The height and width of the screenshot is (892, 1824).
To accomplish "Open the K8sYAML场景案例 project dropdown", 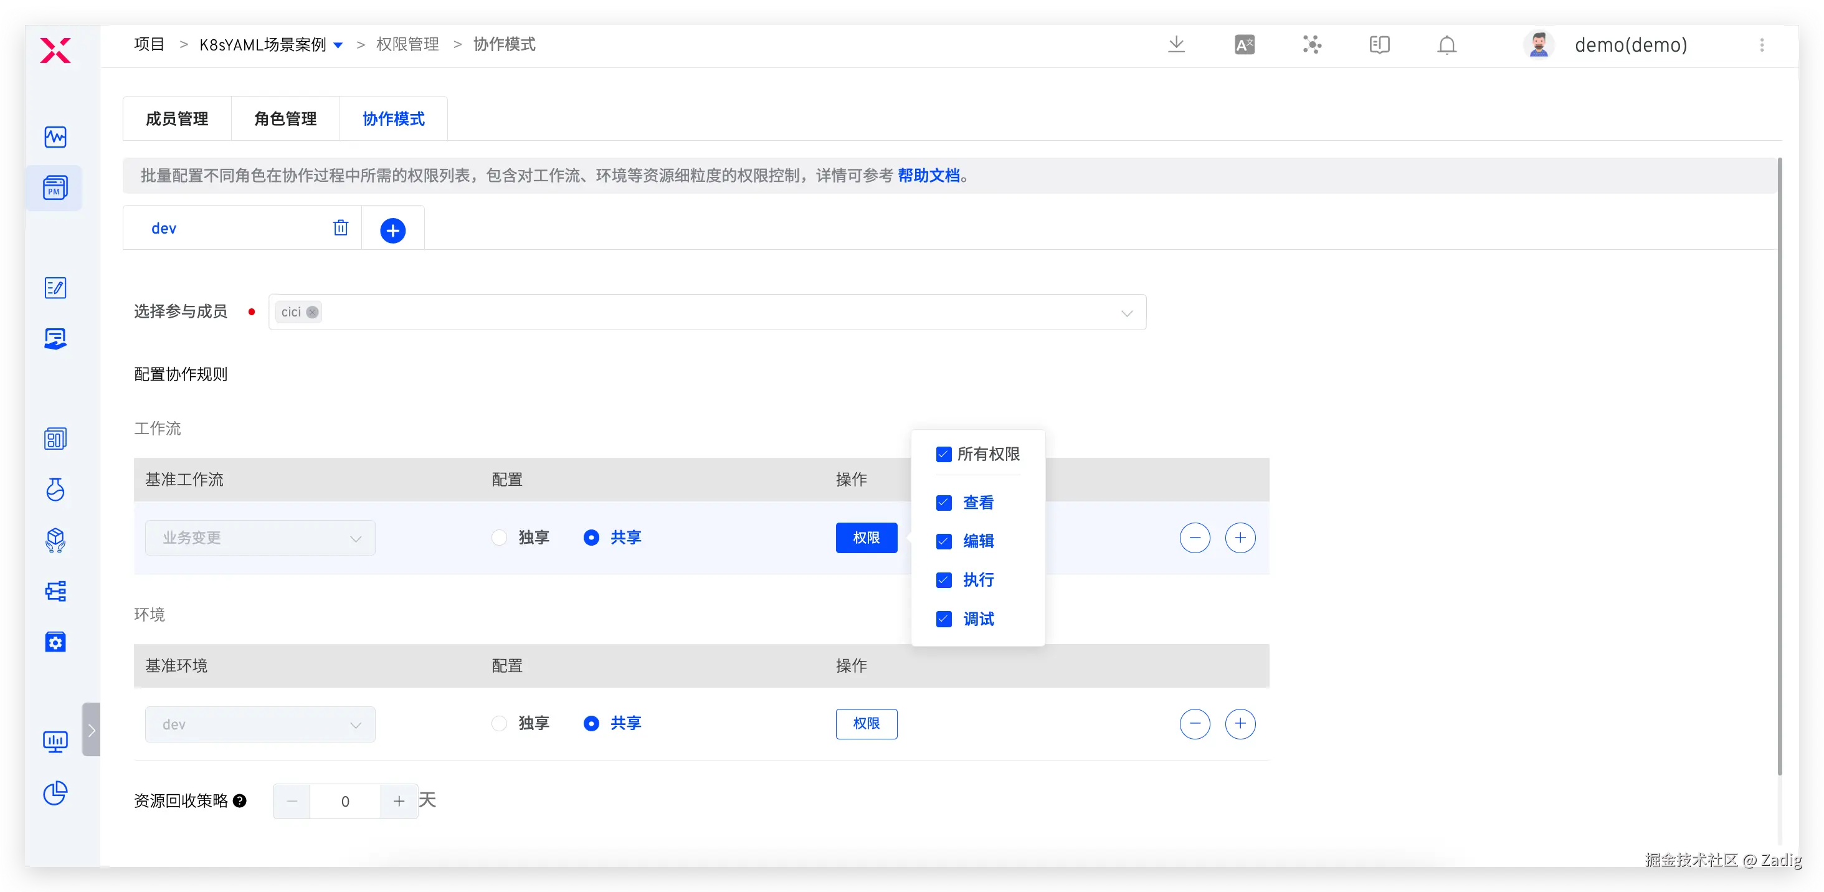I will coord(338,45).
